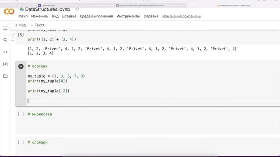Click the Изменения сохранены link

click(x=182, y=16)
